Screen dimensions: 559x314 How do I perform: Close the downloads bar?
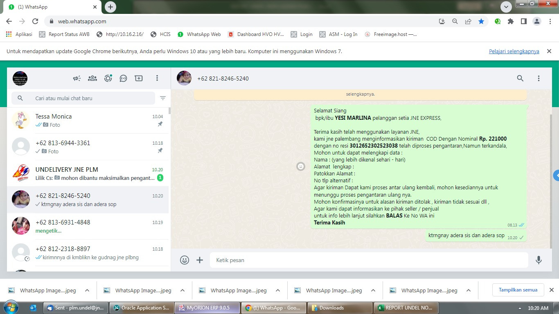[551, 290]
